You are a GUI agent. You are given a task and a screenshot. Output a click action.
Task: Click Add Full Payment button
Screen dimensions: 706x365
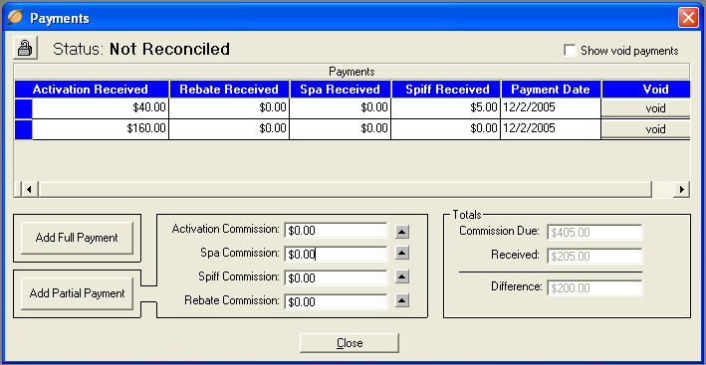pos(77,238)
